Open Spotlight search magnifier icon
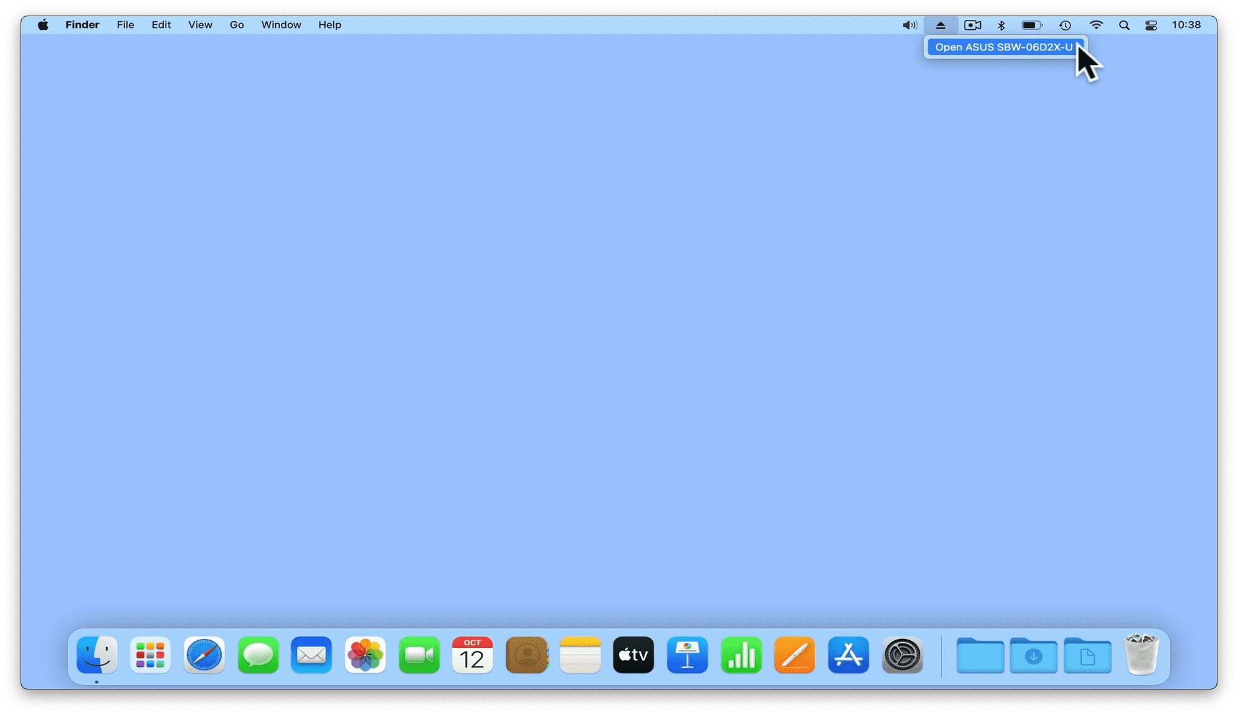 (1124, 25)
